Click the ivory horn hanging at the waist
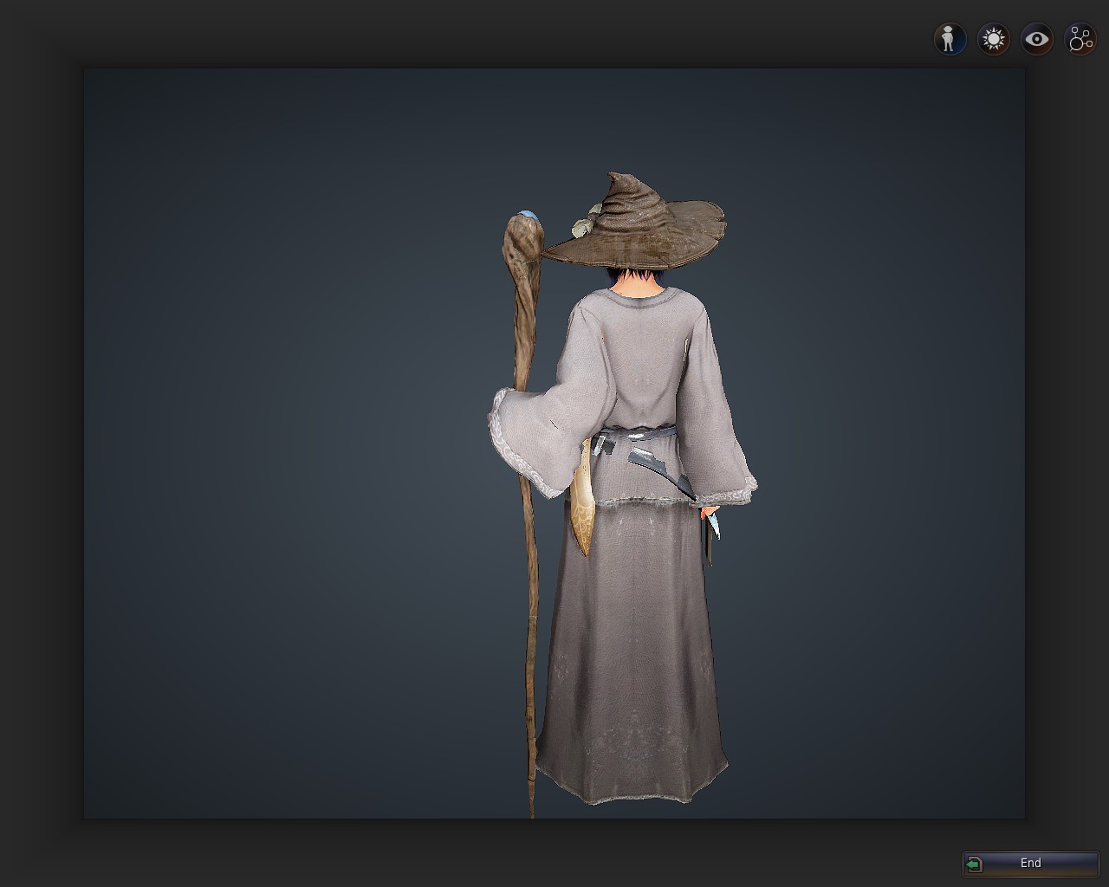 pyautogui.click(x=582, y=511)
